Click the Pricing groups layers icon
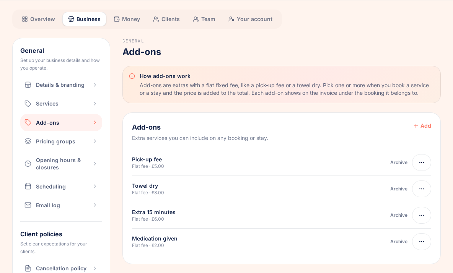Image resolution: width=453 pixels, height=273 pixels. (x=28, y=141)
